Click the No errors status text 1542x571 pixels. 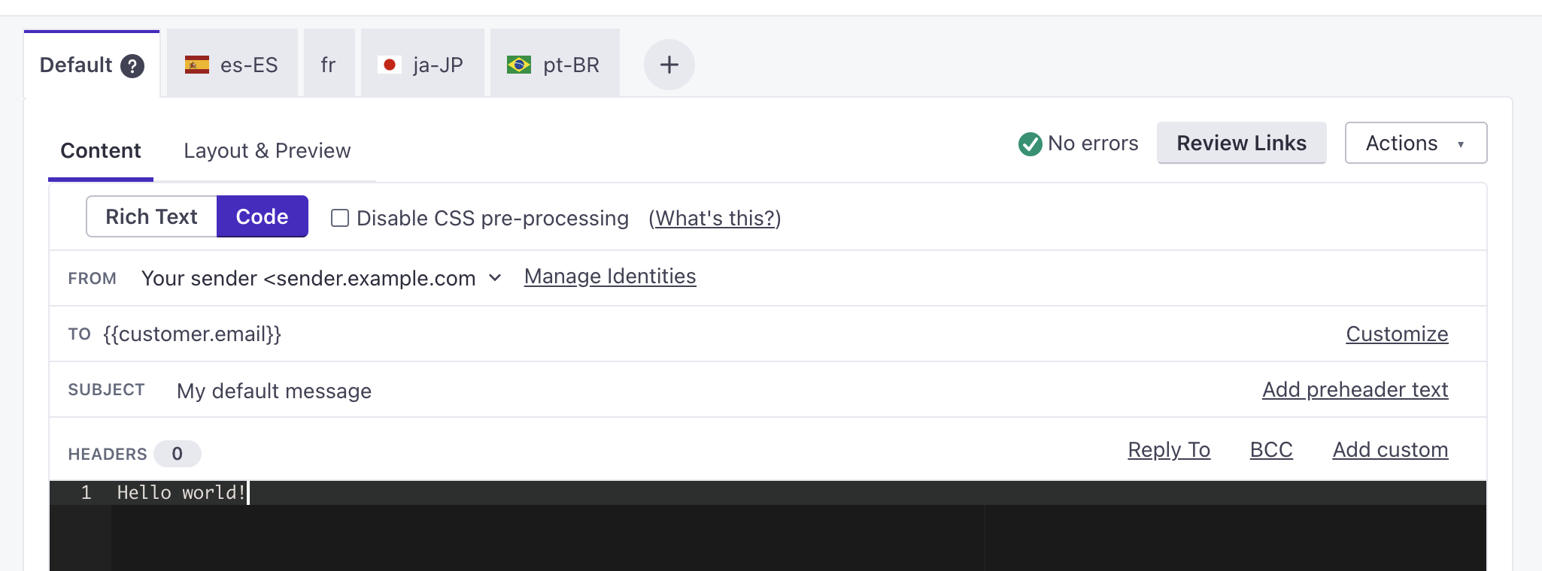click(1093, 144)
